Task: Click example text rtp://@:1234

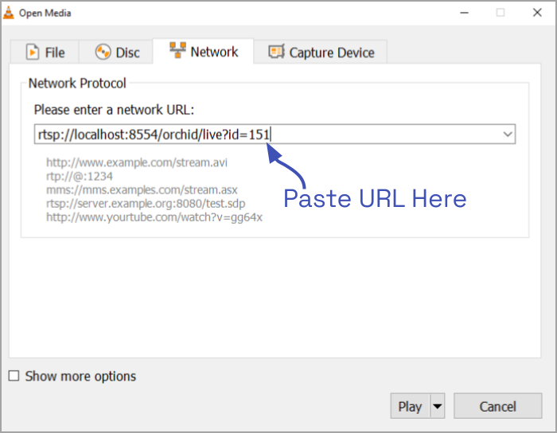Action: pos(80,176)
